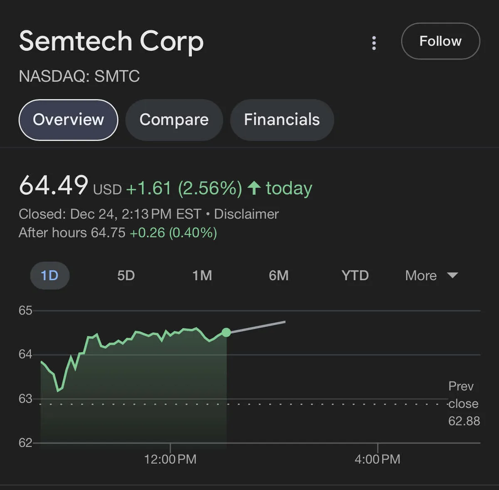
Task: Click the Prev close 62.88 label
Action: pos(464,403)
